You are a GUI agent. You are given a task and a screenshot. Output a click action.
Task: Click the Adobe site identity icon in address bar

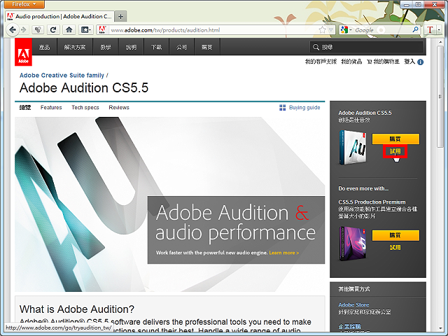point(102,29)
